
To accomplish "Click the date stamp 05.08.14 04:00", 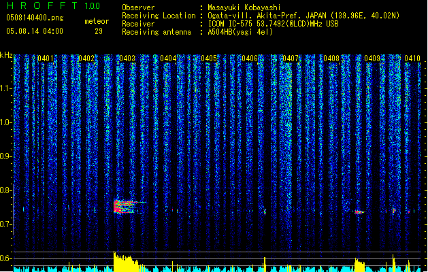I will click(35, 31).
